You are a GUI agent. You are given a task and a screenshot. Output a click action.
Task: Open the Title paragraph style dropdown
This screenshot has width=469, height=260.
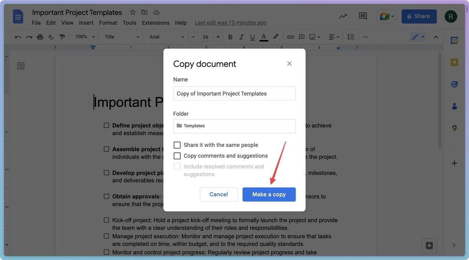122,37
